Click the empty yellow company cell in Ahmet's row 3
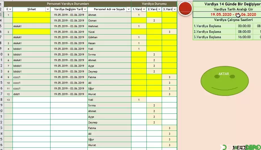Viewport: 261px width, 150px height. [x=31, y=15]
